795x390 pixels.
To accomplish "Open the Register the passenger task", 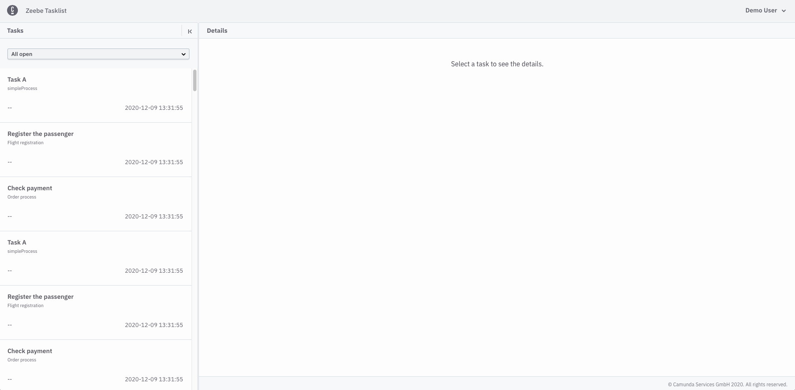I will [x=40, y=133].
